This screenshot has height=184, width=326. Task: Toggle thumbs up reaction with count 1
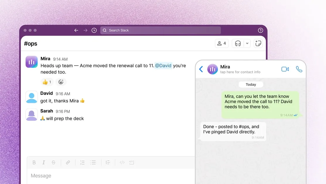[47, 82]
